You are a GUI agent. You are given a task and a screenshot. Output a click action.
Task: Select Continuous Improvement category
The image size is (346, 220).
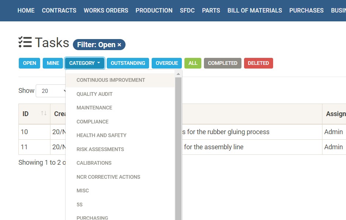pos(111,80)
